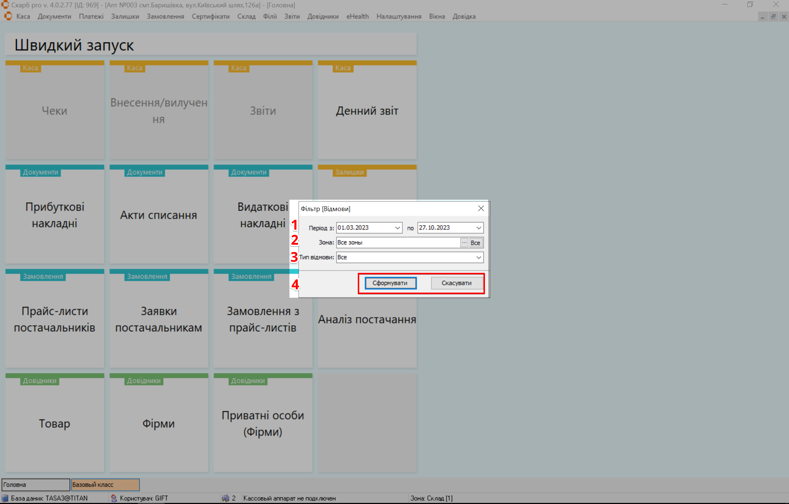
Task: Open the 'по' end date dropdown
Action: click(x=479, y=228)
